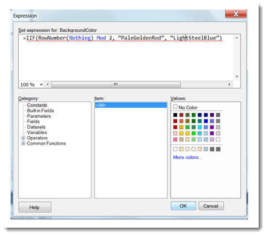This screenshot has height=236, width=267.
Task: Pick the white swatch in the last palette row
Action: pyautogui.click(x=218, y=139)
